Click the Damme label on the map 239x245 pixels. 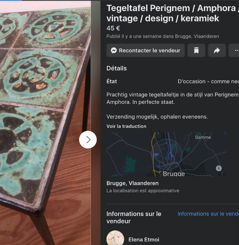(203, 137)
